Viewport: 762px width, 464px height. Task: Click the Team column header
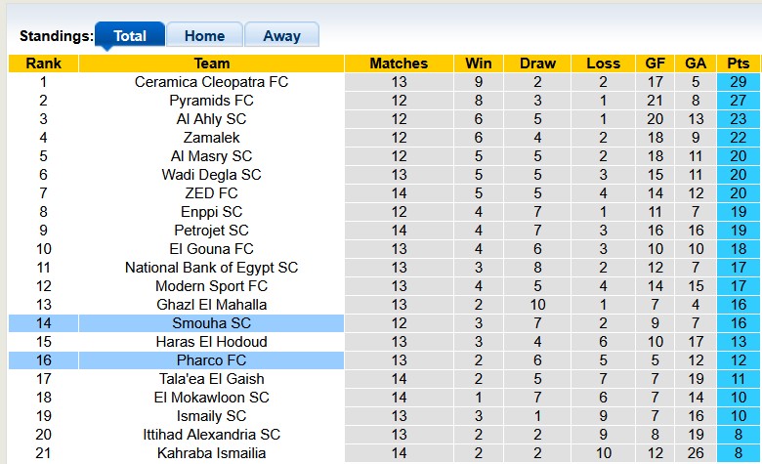[x=211, y=63]
